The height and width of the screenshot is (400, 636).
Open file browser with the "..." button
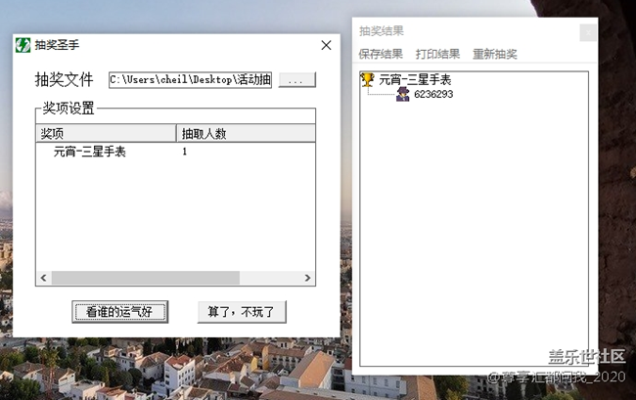pyautogui.click(x=297, y=80)
